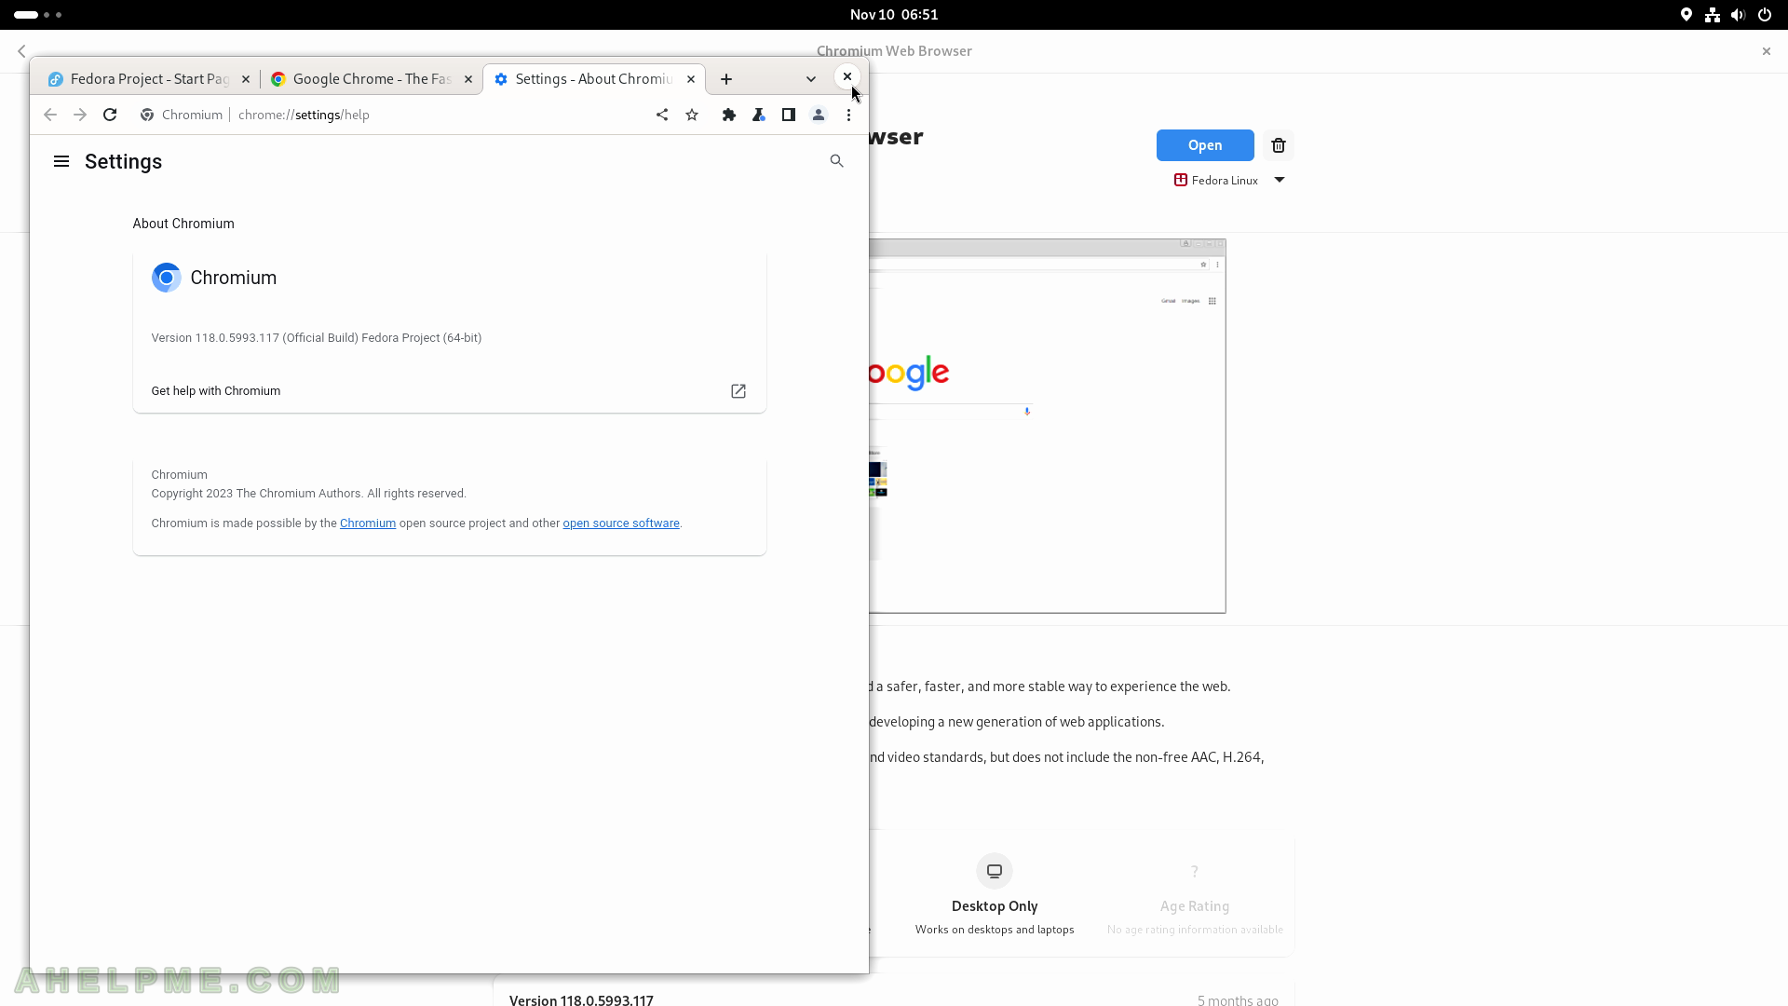1788x1006 pixels.
Task: Open Chrome Labs flask icon
Action: point(759,115)
